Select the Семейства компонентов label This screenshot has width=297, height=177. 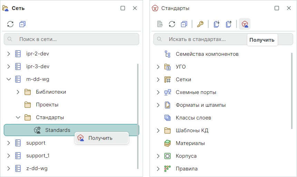click(x=207, y=54)
